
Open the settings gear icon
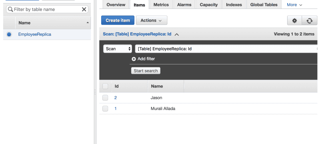pyautogui.click(x=294, y=21)
